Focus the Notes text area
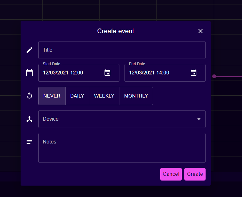The width and height of the screenshot is (242, 197). click(x=122, y=148)
